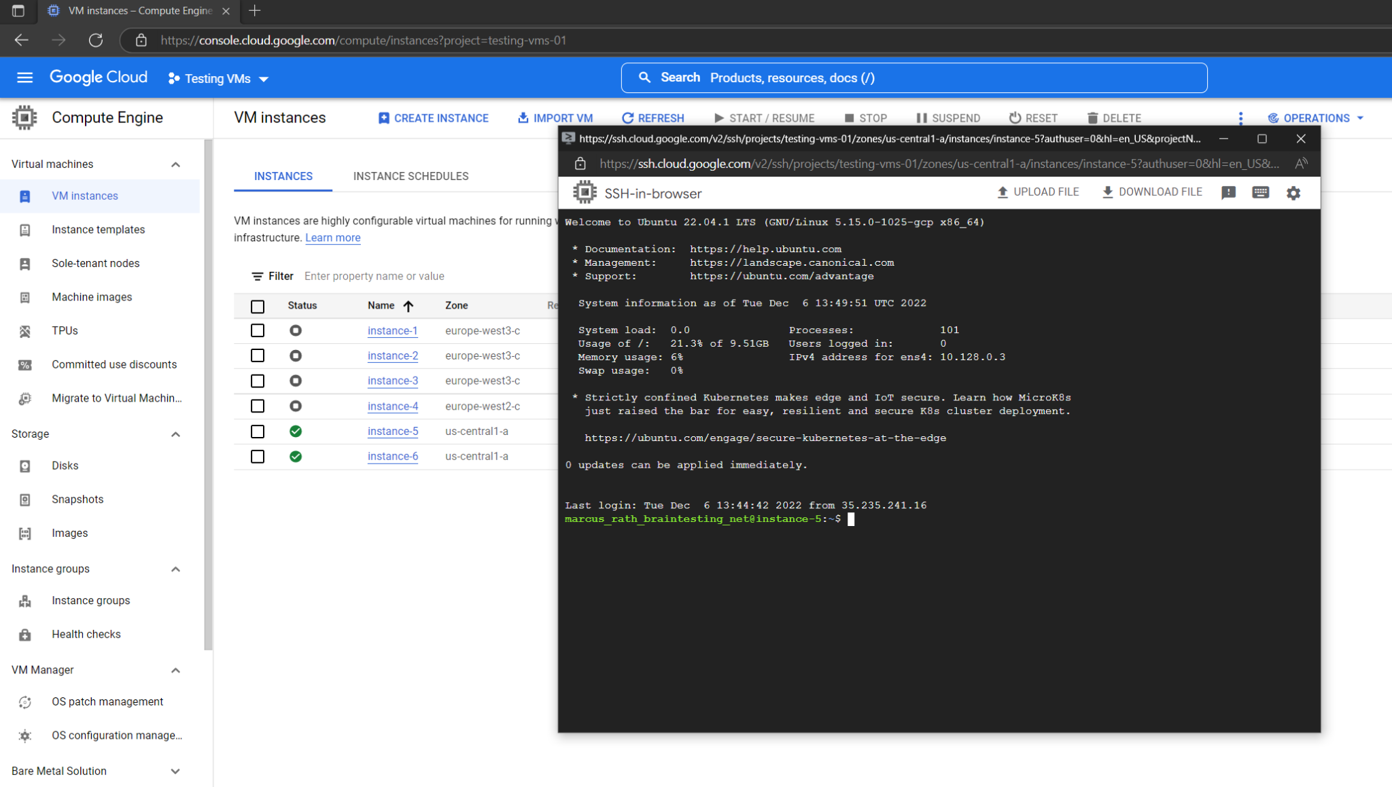
Task: Check the checkbox for instance-6
Action: [258, 456]
